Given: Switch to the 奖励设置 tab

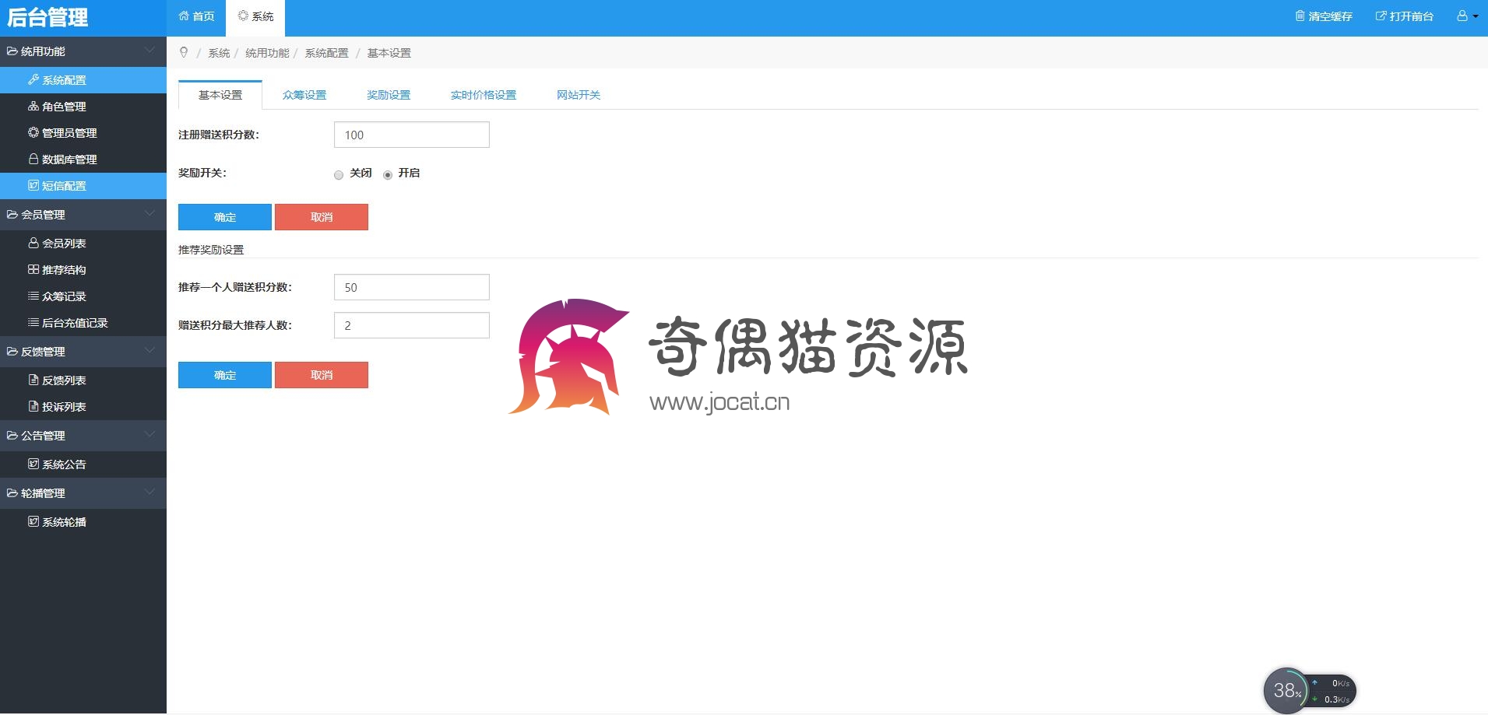Looking at the screenshot, I should (389, 95).
